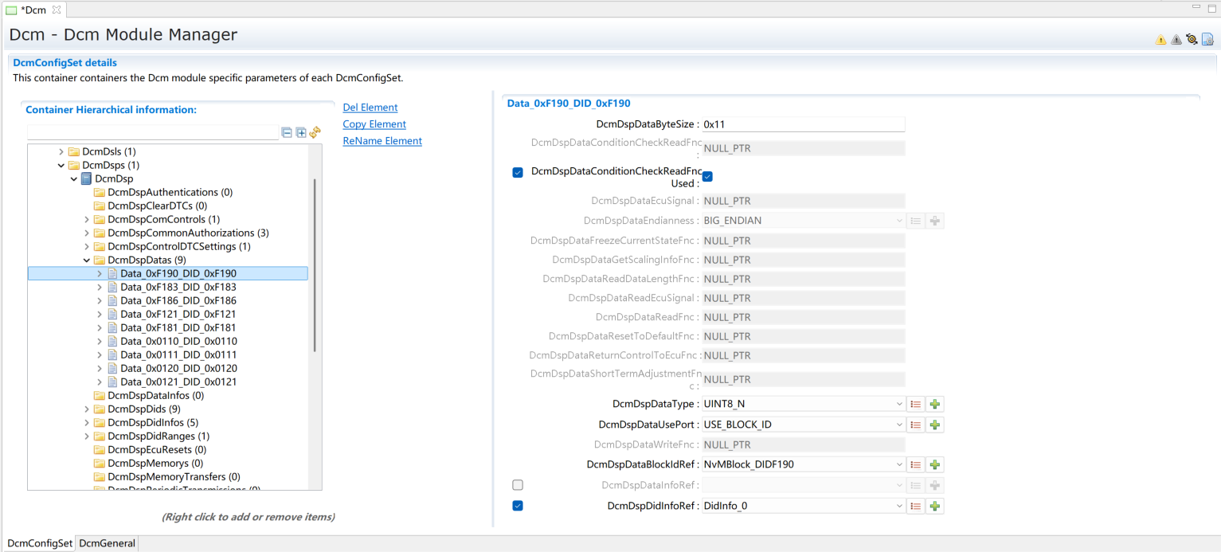Click the yellow warning triangle icon

(1160, 40)
